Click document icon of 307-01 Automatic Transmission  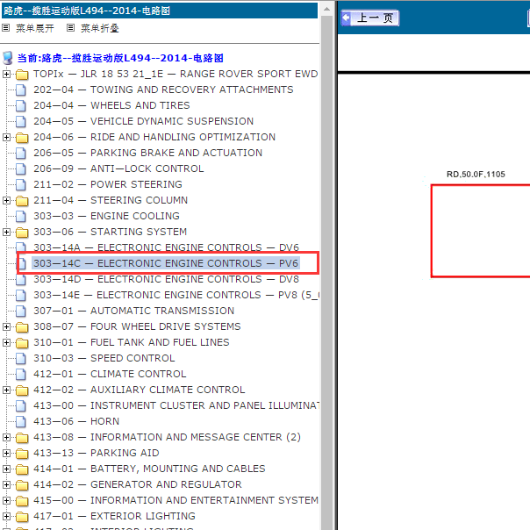[21, 312]
